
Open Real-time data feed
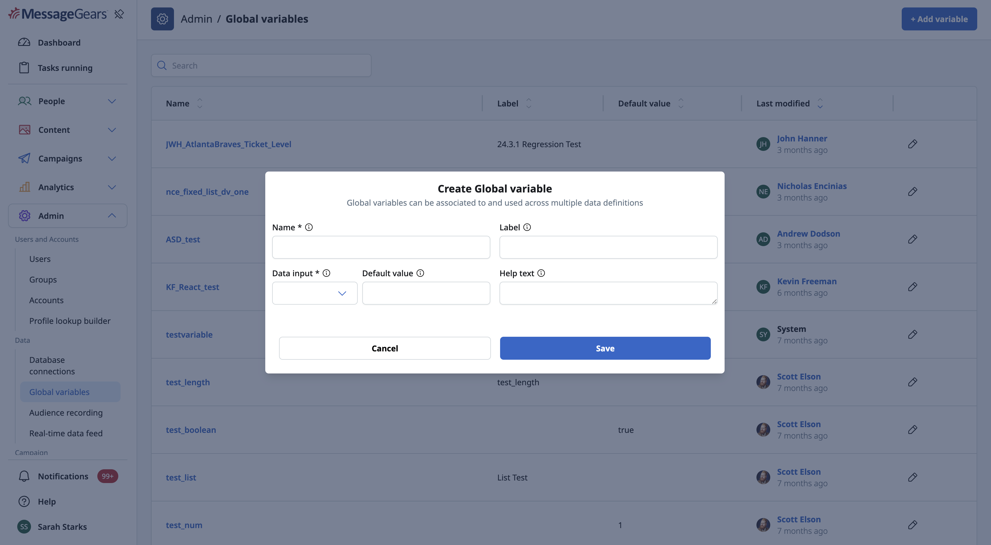pyautogui.click(x=66, y=433)
